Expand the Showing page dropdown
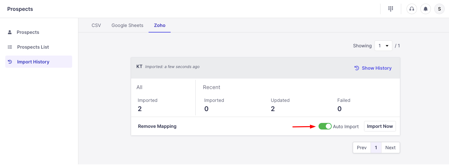Viewport: 449px width, 165px height. [x=383, y=46]
